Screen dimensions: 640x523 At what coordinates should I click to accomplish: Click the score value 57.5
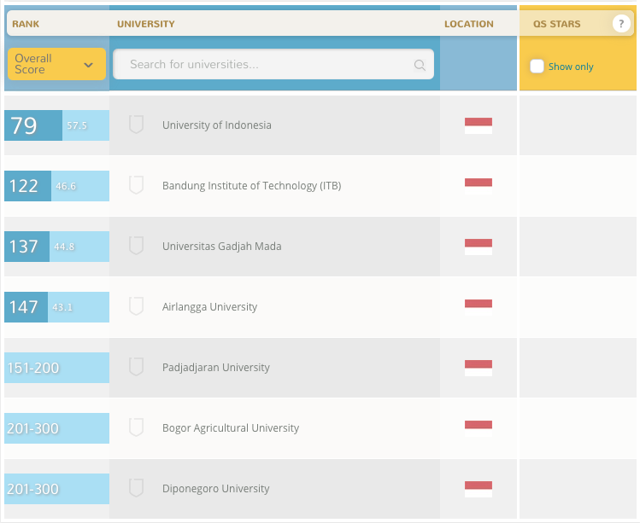(x=77, y=125)
